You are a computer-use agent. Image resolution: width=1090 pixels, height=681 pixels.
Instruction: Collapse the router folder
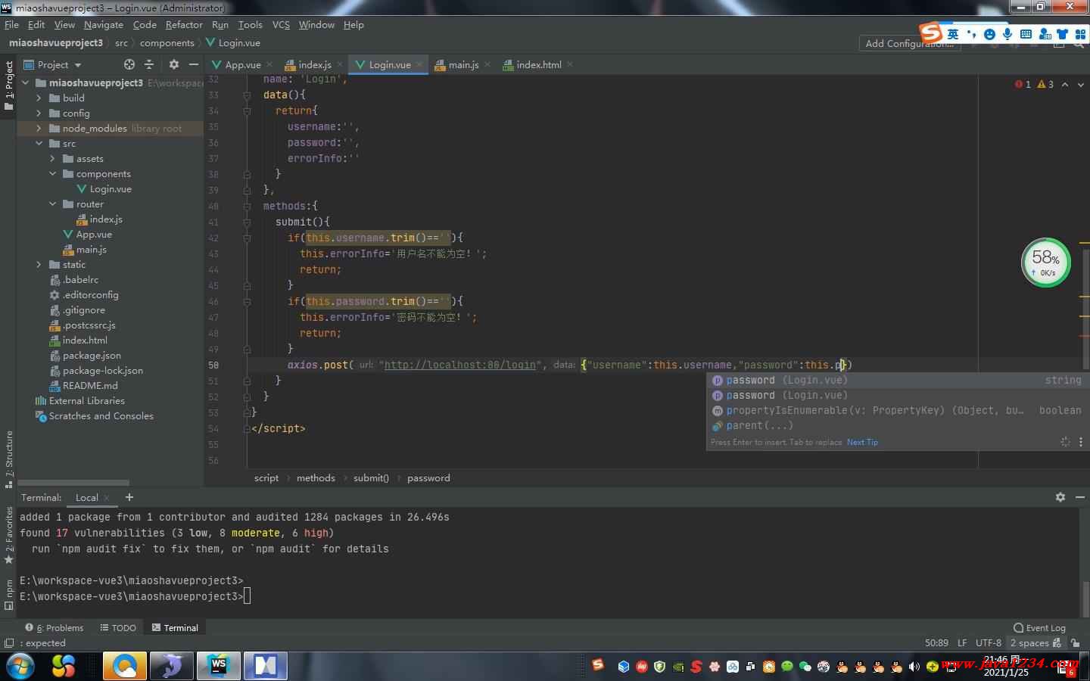(x=52, y=204)
